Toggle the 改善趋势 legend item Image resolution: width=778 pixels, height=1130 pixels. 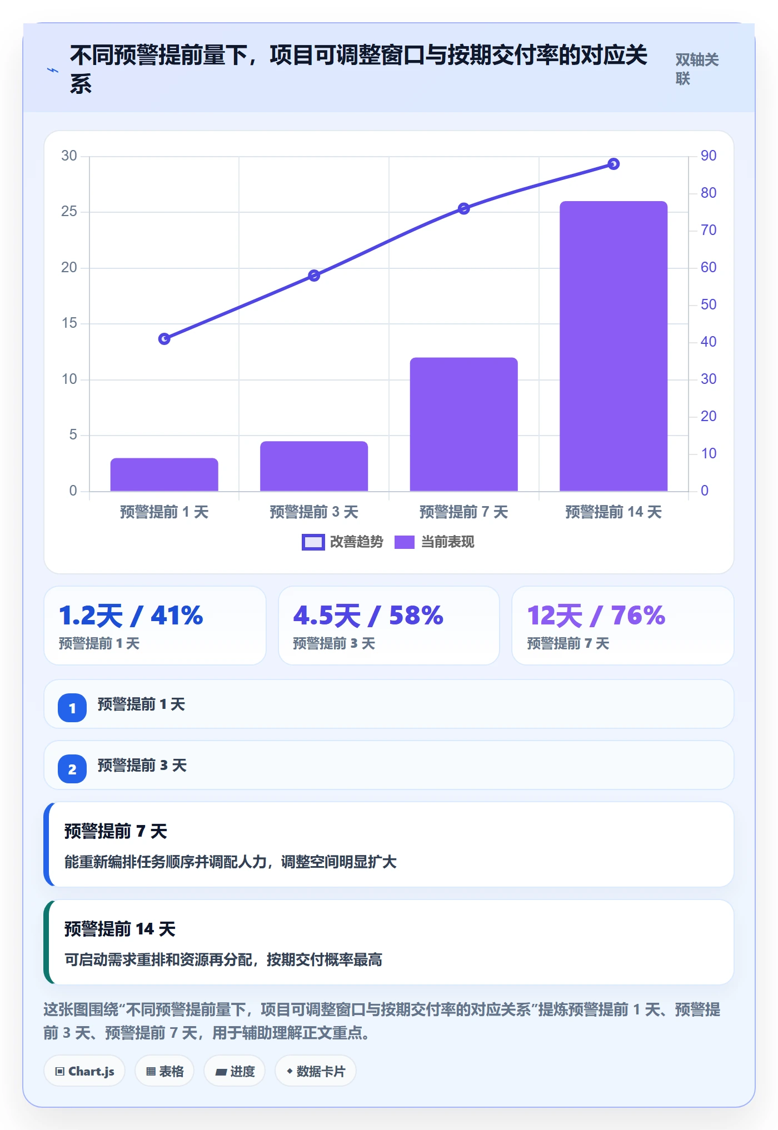342,542
